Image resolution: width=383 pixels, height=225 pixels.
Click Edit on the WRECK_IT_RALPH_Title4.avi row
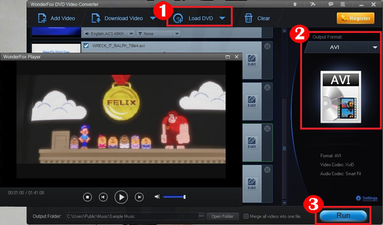coord(252,61)
